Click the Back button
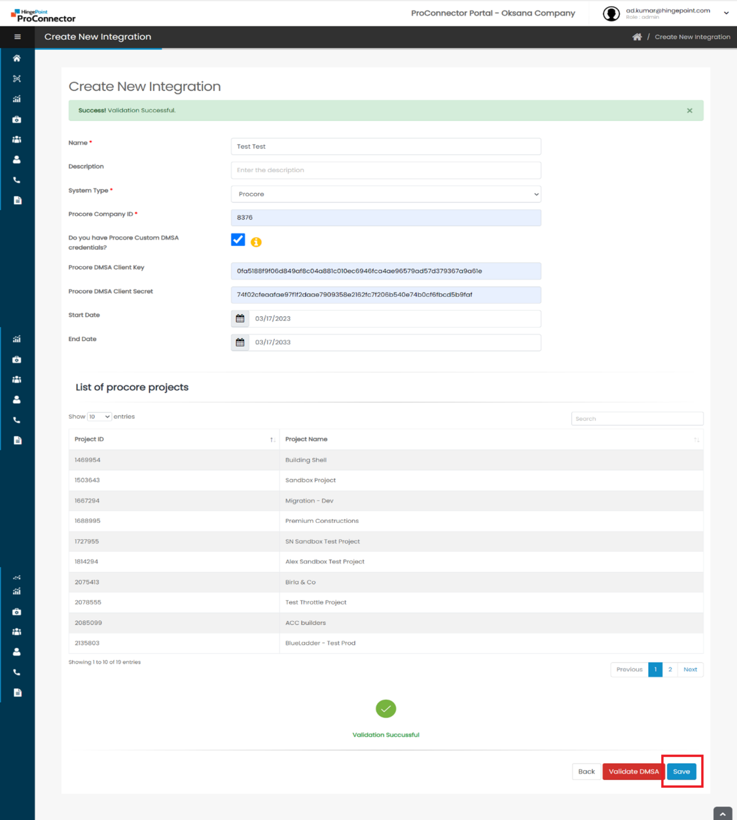The height and width of the screenshot is (820, 737). pos(586,771)
